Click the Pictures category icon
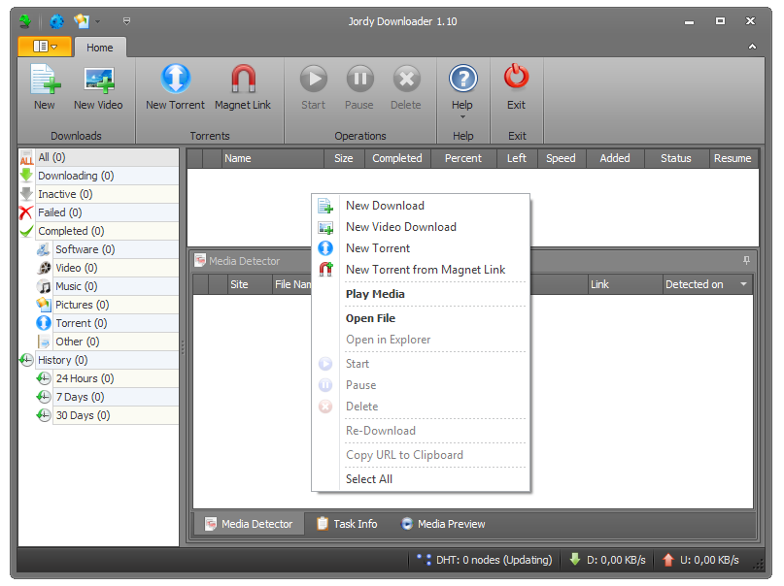The image size is (784, 586). [44, 305]
